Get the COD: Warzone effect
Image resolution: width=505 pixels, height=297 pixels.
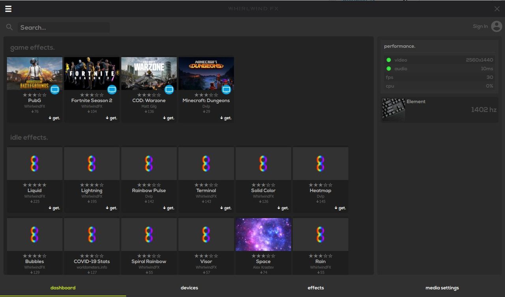pos(169,118)
